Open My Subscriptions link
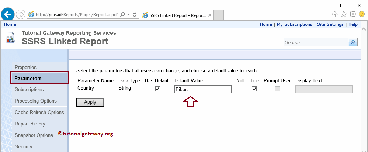The height and width of the screenshot is (152, 368). pyautogui.click(x=295, y=24)
